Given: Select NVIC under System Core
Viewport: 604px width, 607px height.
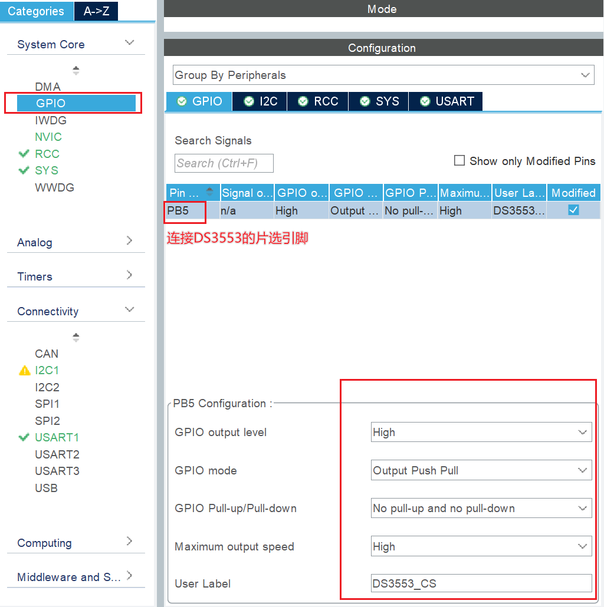Looking at the screenshot, I should click(x=48, y=137).
